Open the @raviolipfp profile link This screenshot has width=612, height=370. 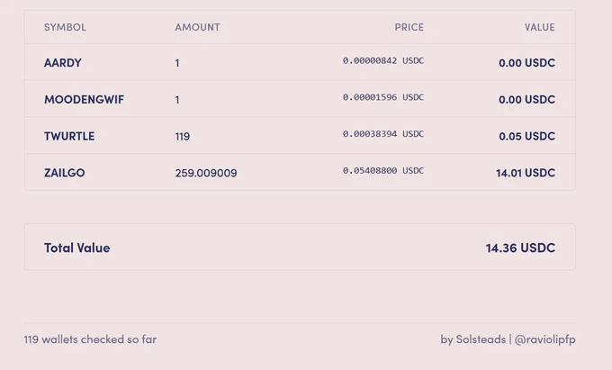(544, 339)
